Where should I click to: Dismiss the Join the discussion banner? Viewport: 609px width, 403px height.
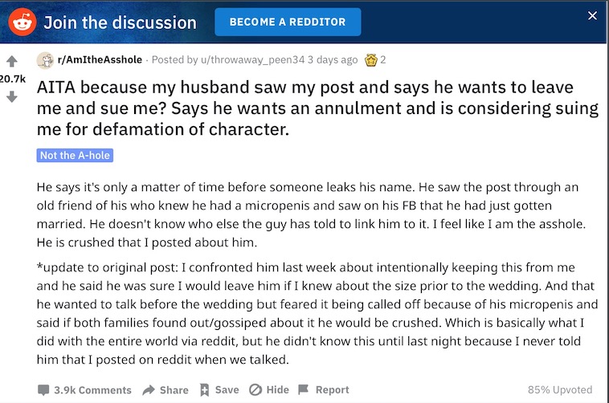592,15
